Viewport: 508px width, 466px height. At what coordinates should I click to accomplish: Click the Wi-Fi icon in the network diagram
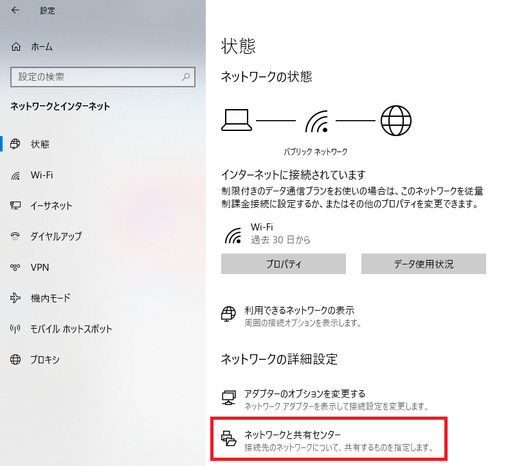coord(317,121)
